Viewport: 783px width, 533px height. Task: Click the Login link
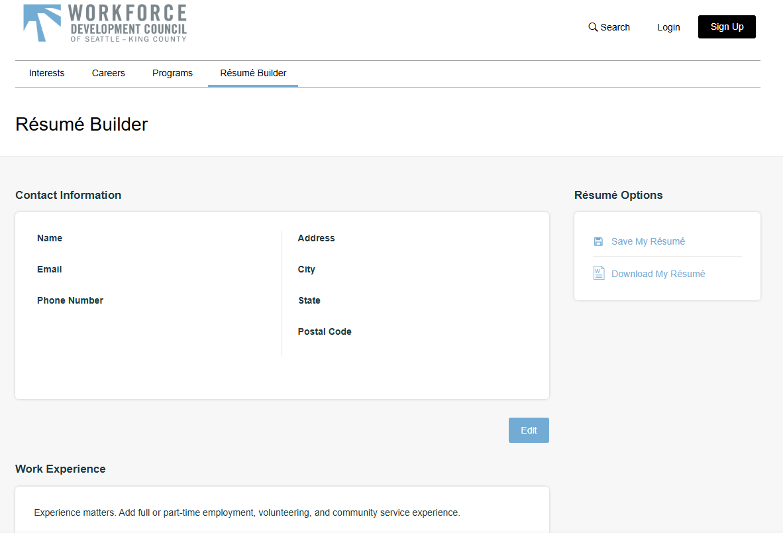668,27
